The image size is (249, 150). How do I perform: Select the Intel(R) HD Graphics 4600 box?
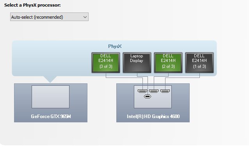point(153,103)
